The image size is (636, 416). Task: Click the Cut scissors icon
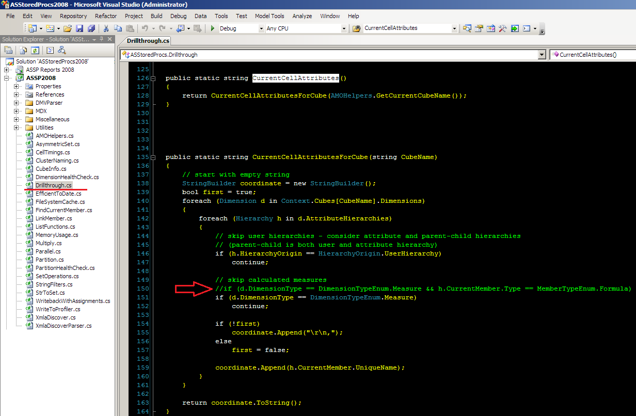pos(106,28)
